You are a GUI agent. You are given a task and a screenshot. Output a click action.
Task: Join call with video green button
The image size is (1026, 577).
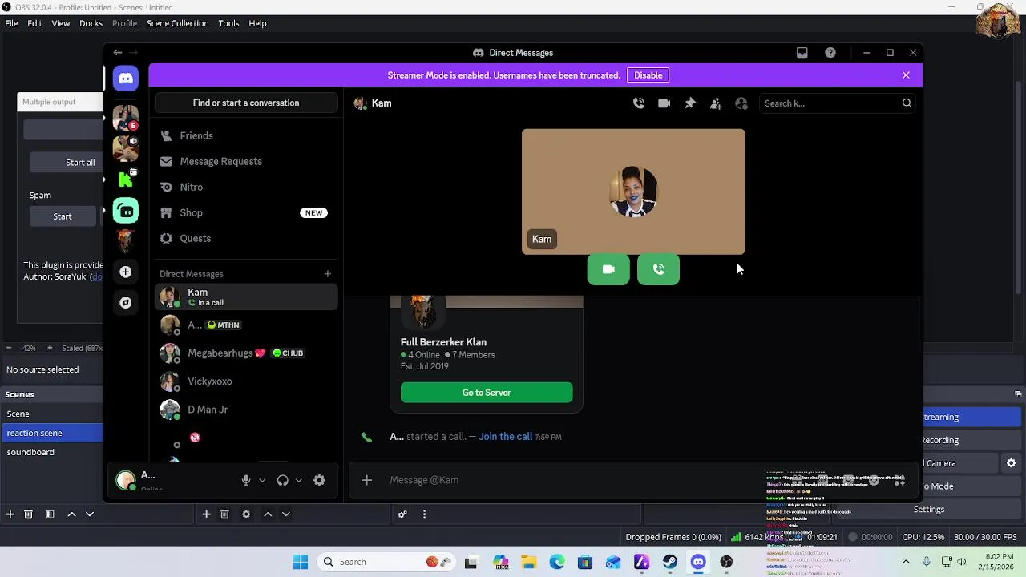pos(608,270)
